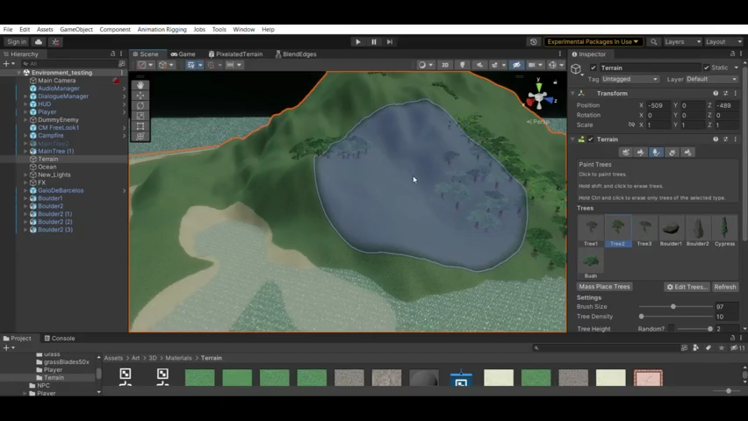Viewport: 748px width, 421px height.
Task: Open the Tag Untagged dropdown
Action: 629,79
